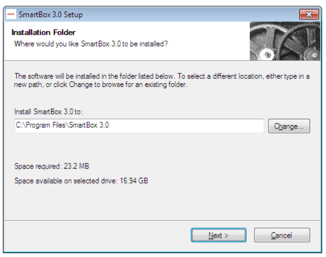Viewport: 326px width, 257px height.
Task: Click the "Where would you like" subtitle text
Action: [x=91, y=44]
